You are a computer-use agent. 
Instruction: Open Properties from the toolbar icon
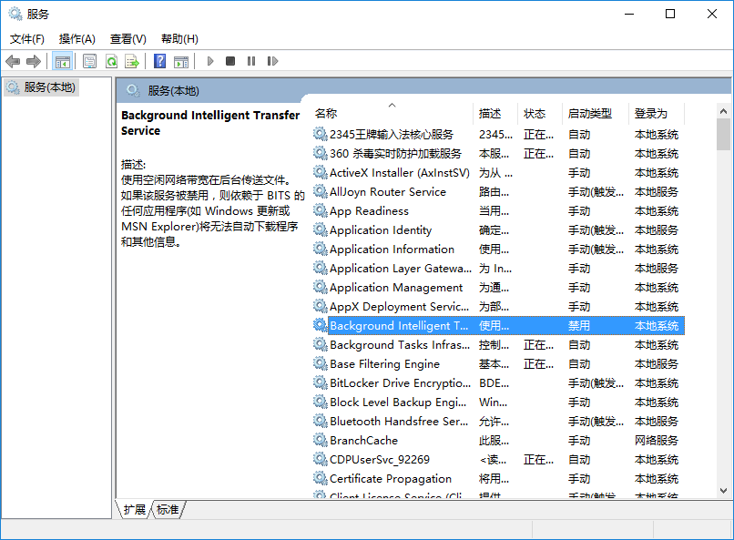pyautogui.click(x=89, y=61)
